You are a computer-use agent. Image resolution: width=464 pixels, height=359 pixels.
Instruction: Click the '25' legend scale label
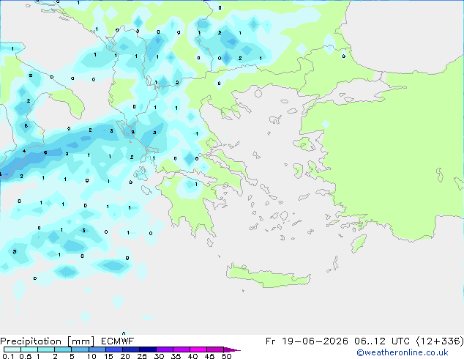coord(142,356)
